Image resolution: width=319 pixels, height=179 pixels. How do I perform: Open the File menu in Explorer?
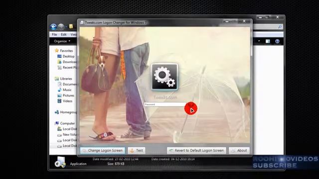click(54, 34)
